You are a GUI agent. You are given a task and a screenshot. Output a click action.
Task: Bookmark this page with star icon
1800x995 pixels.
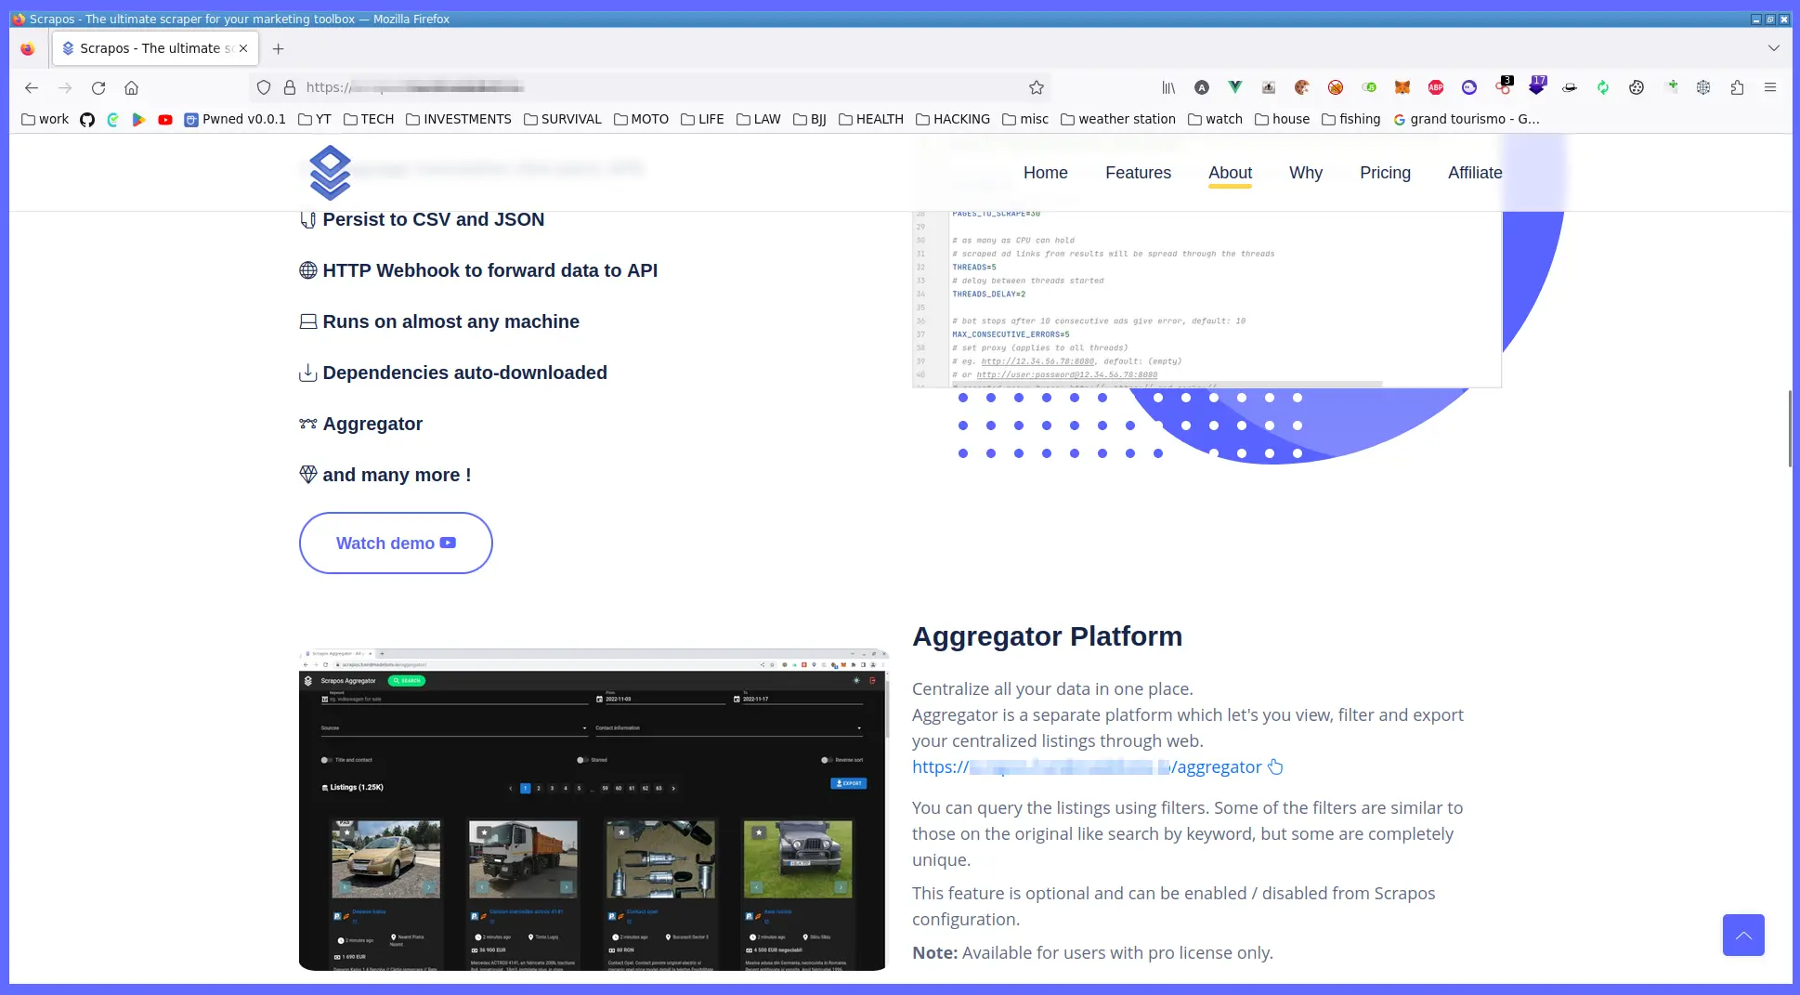[x=1037, y=87]
